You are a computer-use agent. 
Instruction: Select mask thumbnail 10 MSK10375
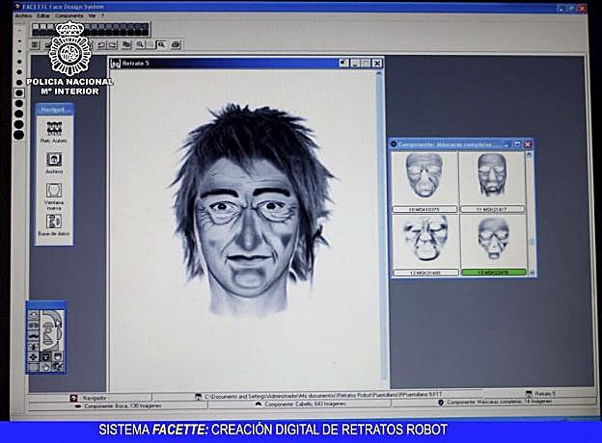424,178
